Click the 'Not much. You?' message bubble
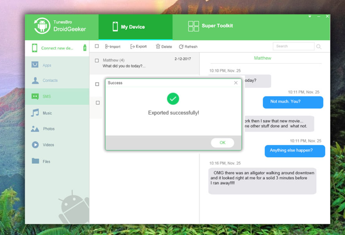 pos(293,102)
